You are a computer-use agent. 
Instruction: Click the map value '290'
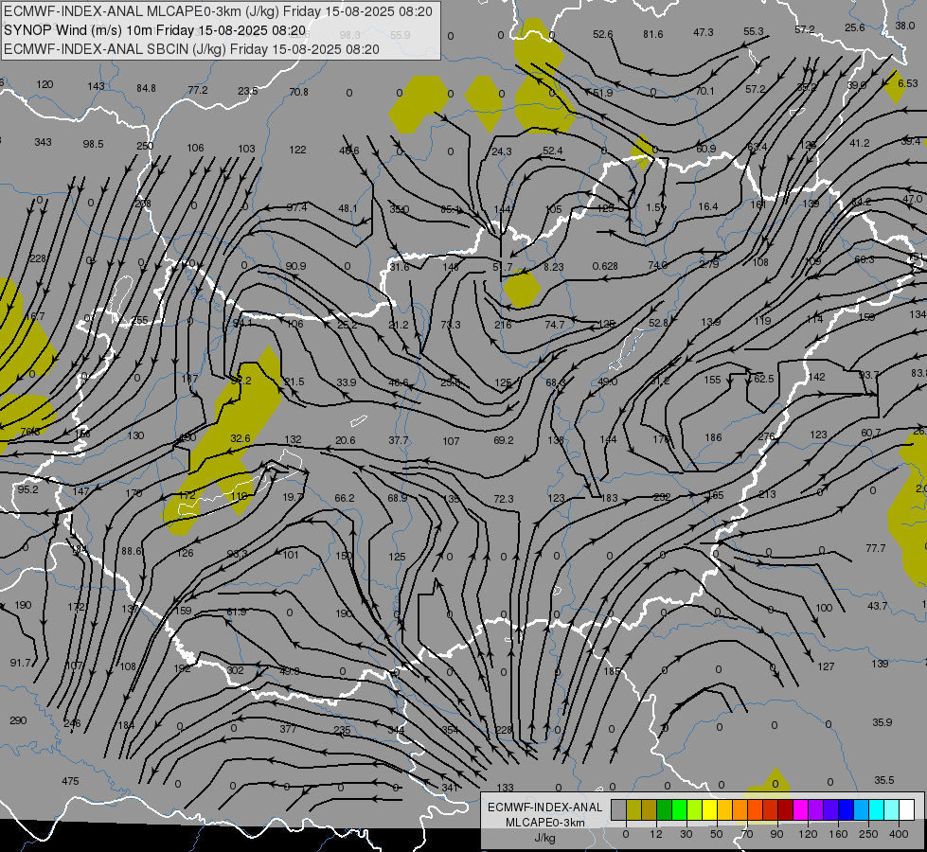click(x=18, y=720)
